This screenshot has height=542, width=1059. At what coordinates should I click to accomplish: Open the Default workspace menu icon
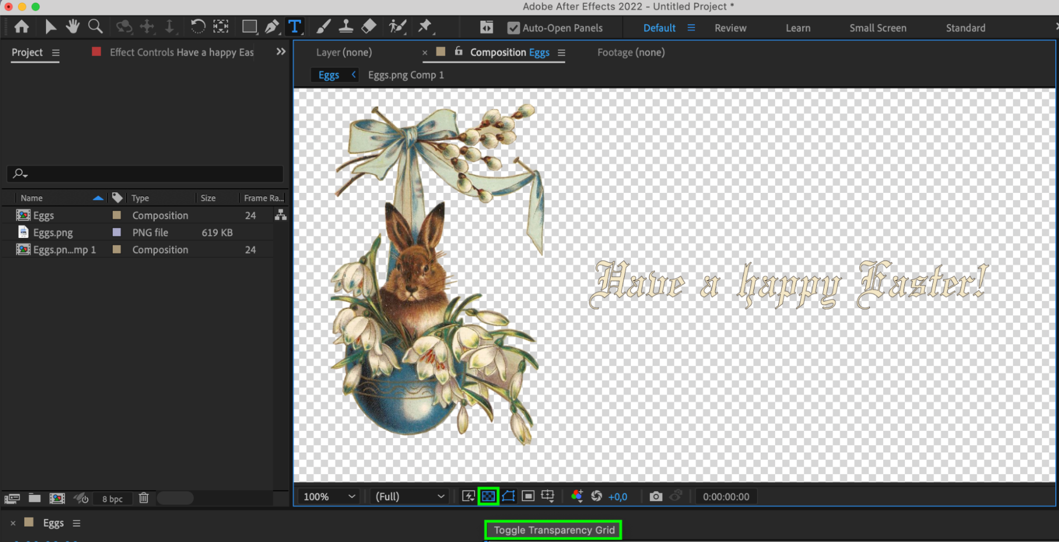(x=691, y=28)
